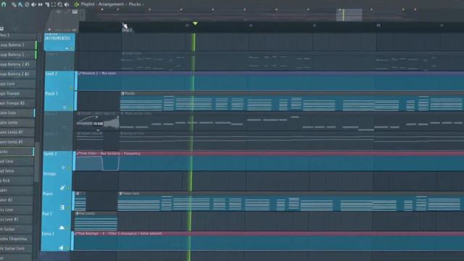Viewport: 464px width, 261px height.
Task: Click the Pad Lento clip on Pad 1 track
Action: (96, 221)
